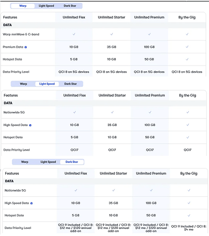Viewport: 209px width, 236px height.
Task: Click info icon beside High Speed Data in Dark Star table
Action: pyautogui.click(x=32, y=203)
